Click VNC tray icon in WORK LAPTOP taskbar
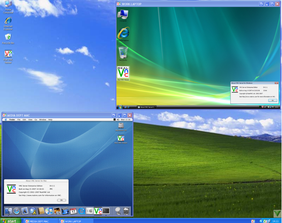This screenshot has height=223, width=282. [x=260, y=107]
